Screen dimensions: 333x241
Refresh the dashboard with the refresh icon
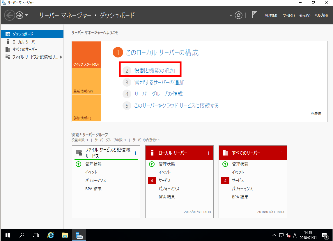point(238,15)
